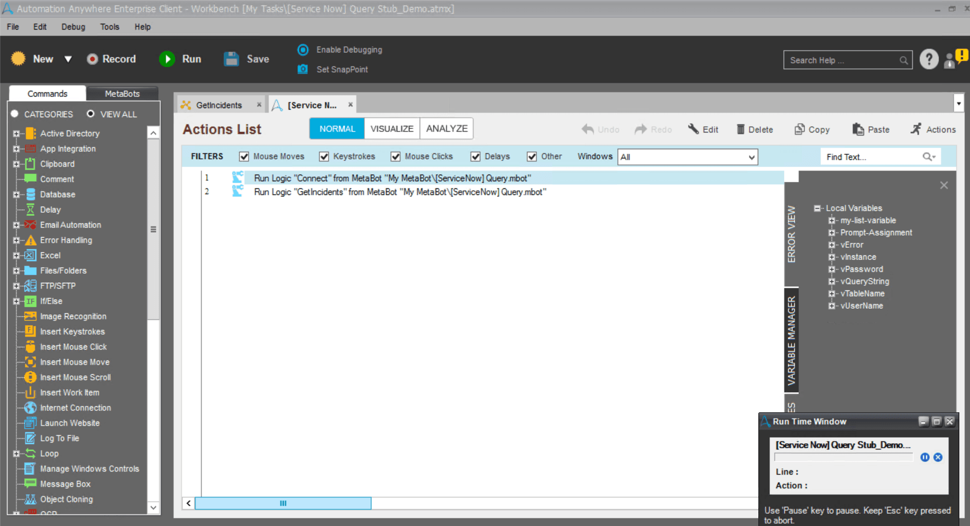Switch to VISUALIZE view
Viewport: 970px width, 526px height.
pos(392,128)
